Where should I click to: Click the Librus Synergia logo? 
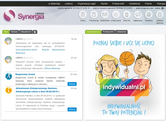coord(23,16)
